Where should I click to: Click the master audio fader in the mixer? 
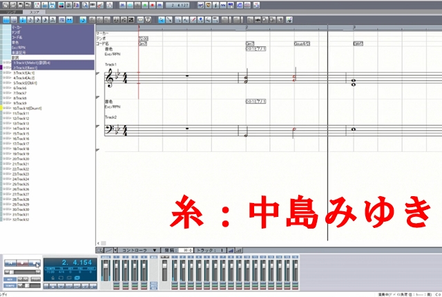(x=106, y=271)
